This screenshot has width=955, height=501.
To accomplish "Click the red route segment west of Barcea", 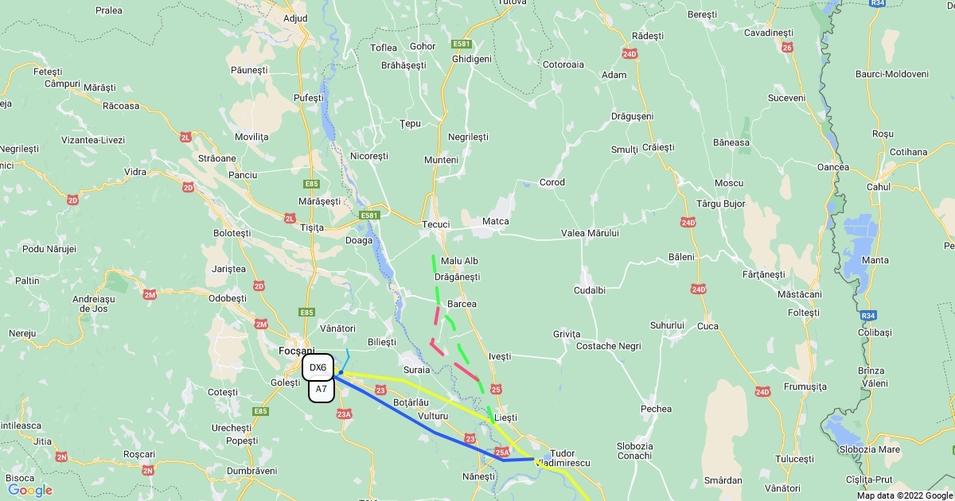I will pos(437,316).
